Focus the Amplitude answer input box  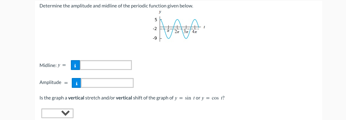point(107,83)
